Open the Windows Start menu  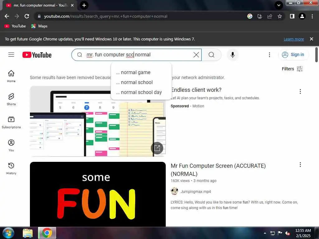pos(8,233)
